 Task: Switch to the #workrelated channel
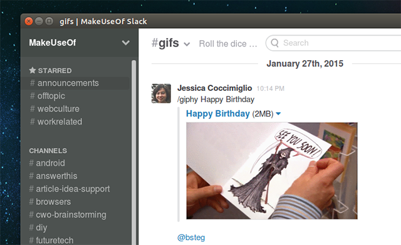click(x=56, y=122)
